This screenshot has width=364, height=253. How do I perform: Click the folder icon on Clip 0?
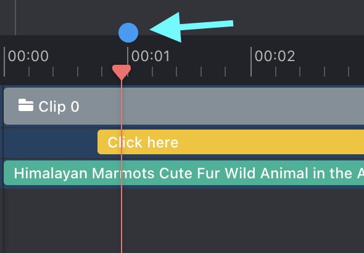[x=26, y=105]
